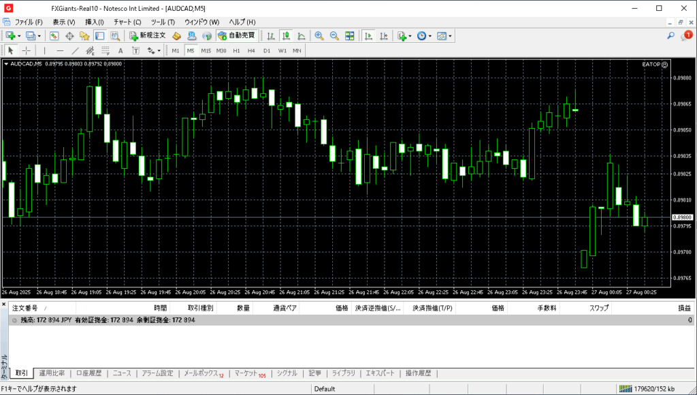Click the 新規注文 new order button
Screen dimensions: 697x395
coord(148,35)
